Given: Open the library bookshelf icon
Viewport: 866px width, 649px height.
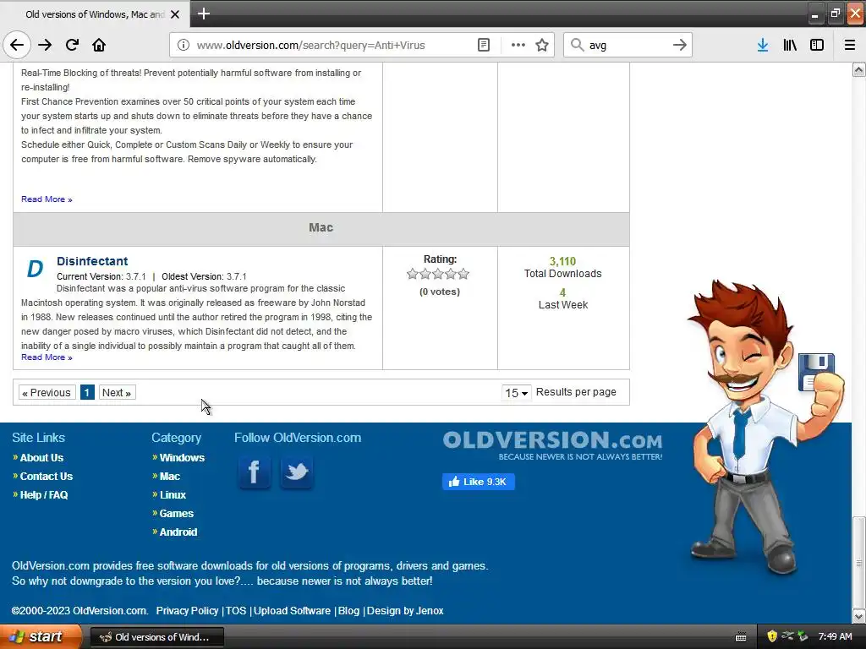Looking at the screenshot, I should tap(790, 46).
